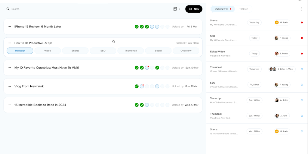Click H. Jexin avatar on Shorts task
Screen dimensions: 308x154
[x=277, y=23]
